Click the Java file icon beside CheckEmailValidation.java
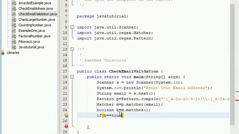The height and width of the screenshot is (134, 239). pos(14,14)
